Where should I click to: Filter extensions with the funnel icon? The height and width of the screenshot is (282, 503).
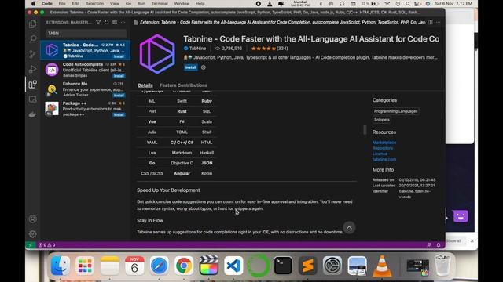coord(98,23)
